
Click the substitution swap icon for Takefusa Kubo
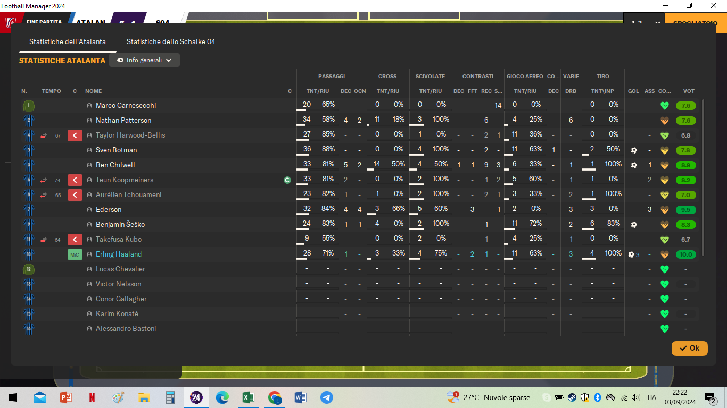[x=44, y=240]
